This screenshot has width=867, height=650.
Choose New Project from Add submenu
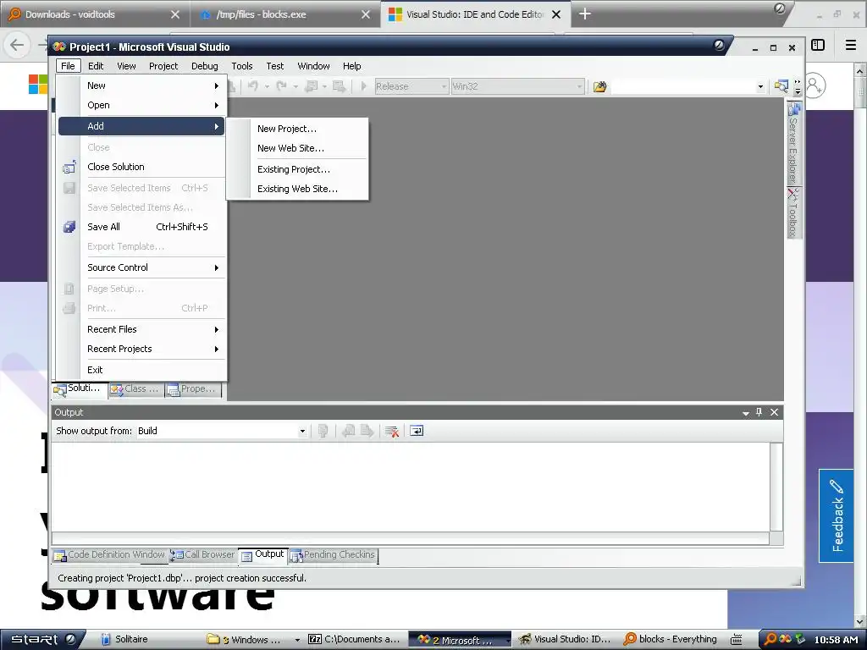pos(297,129)
